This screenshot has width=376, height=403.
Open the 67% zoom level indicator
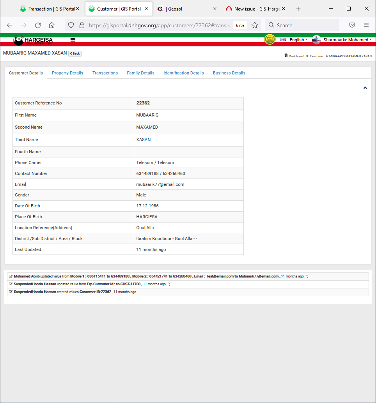pos(240,25)
